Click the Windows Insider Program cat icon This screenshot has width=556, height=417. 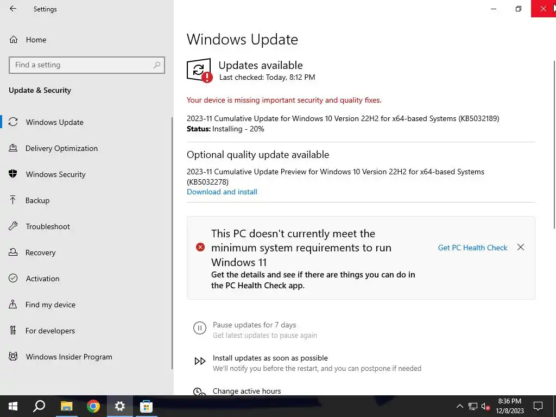click(13, 356)
